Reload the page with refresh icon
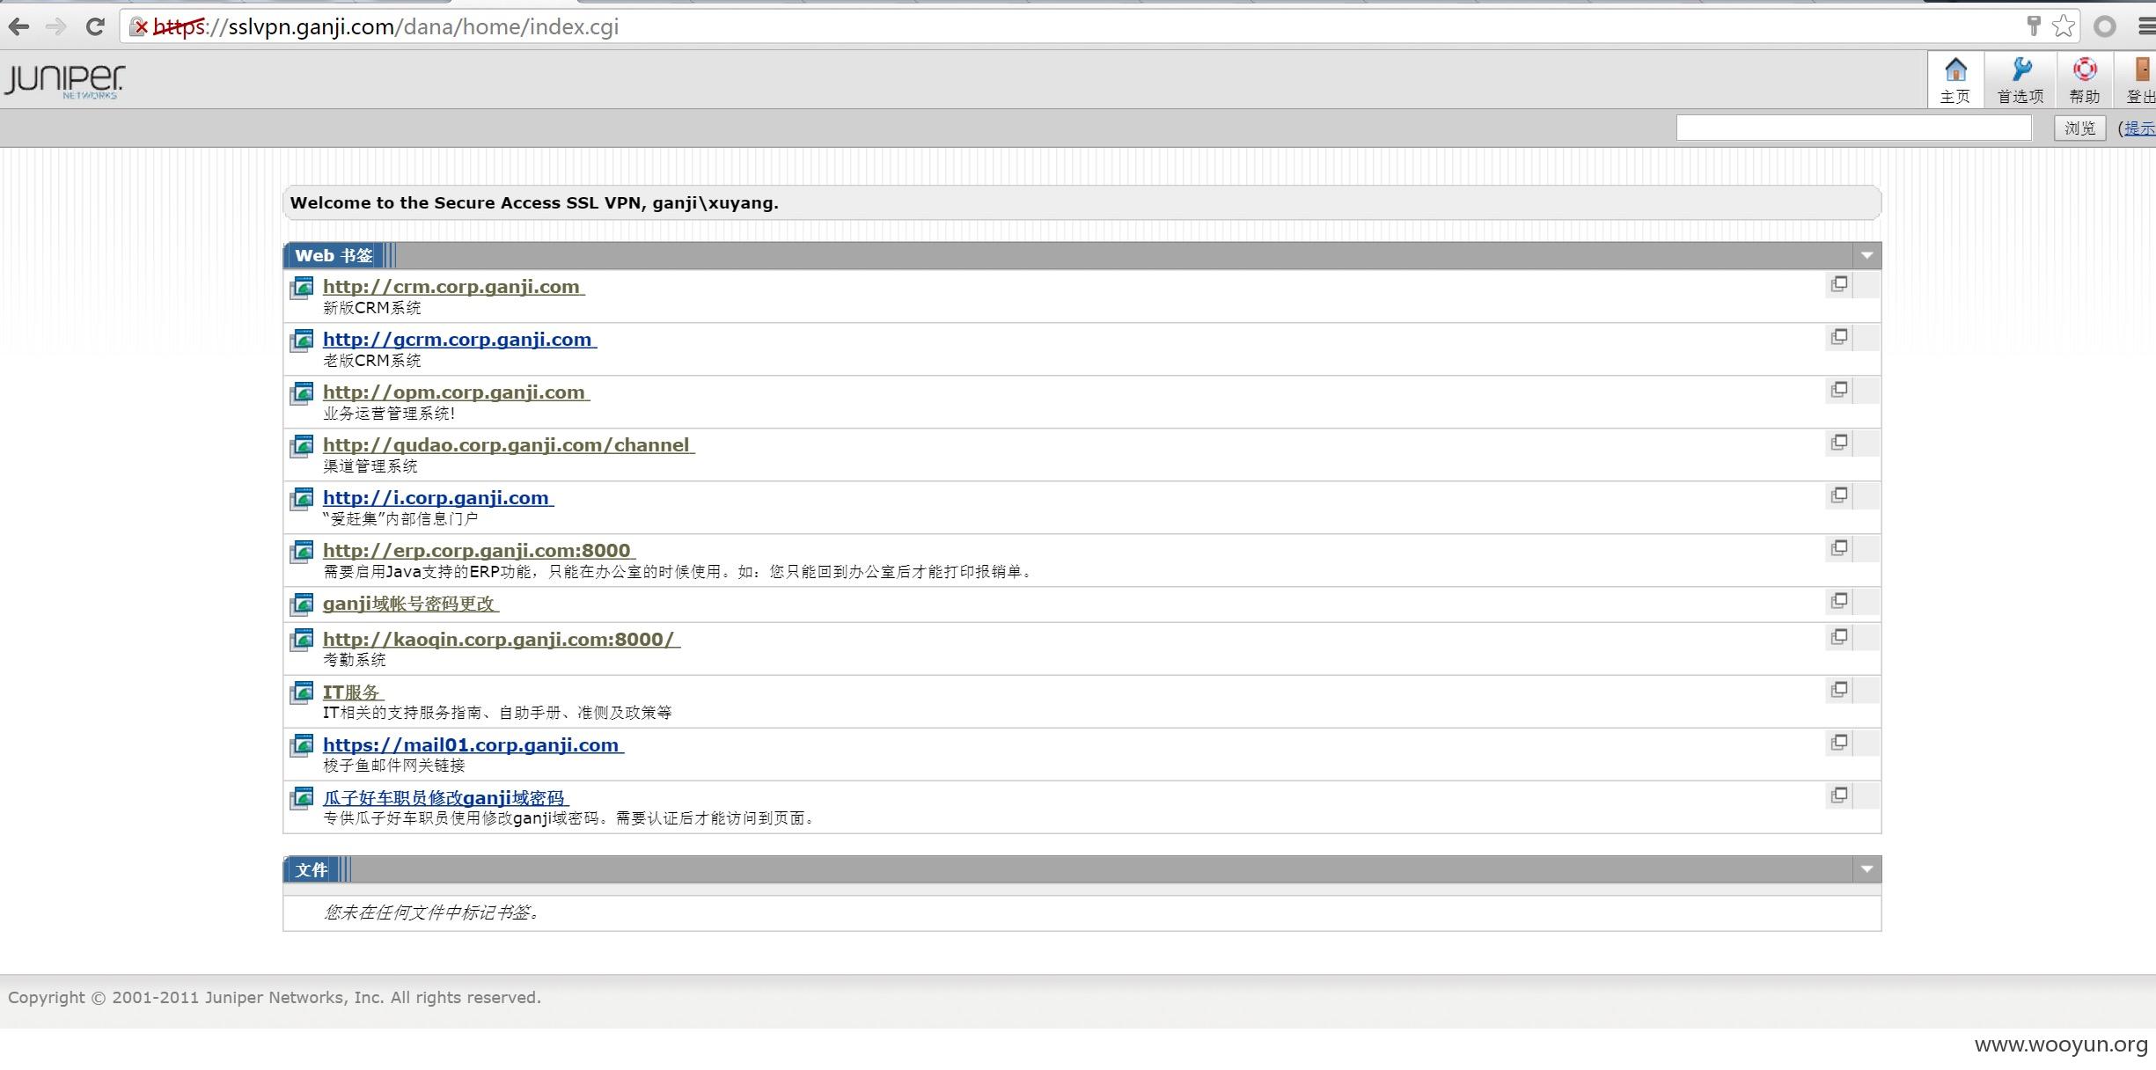 95,26
